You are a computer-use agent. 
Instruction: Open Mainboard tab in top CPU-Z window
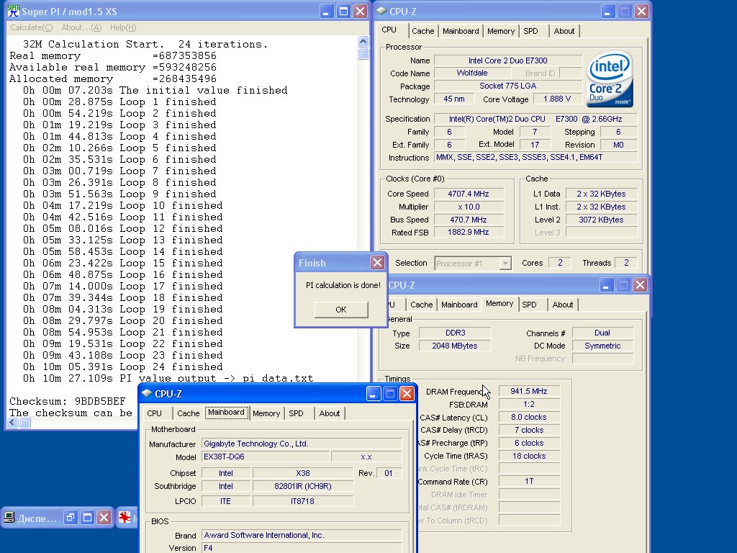461,31
